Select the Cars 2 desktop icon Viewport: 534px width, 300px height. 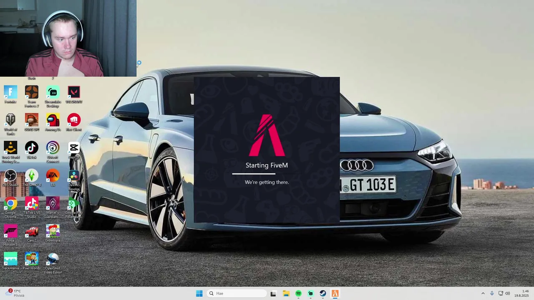point(32,233)
